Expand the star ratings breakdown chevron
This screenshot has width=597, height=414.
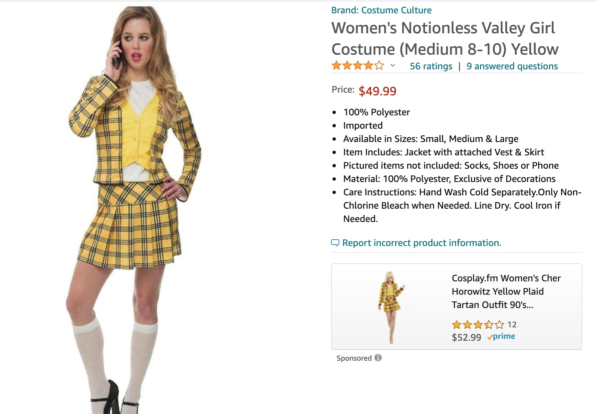click(392, 66)
